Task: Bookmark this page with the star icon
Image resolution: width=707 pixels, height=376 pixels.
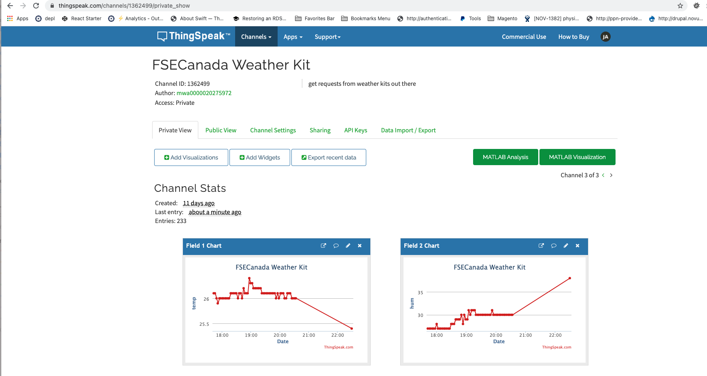Action: [680, 6]
